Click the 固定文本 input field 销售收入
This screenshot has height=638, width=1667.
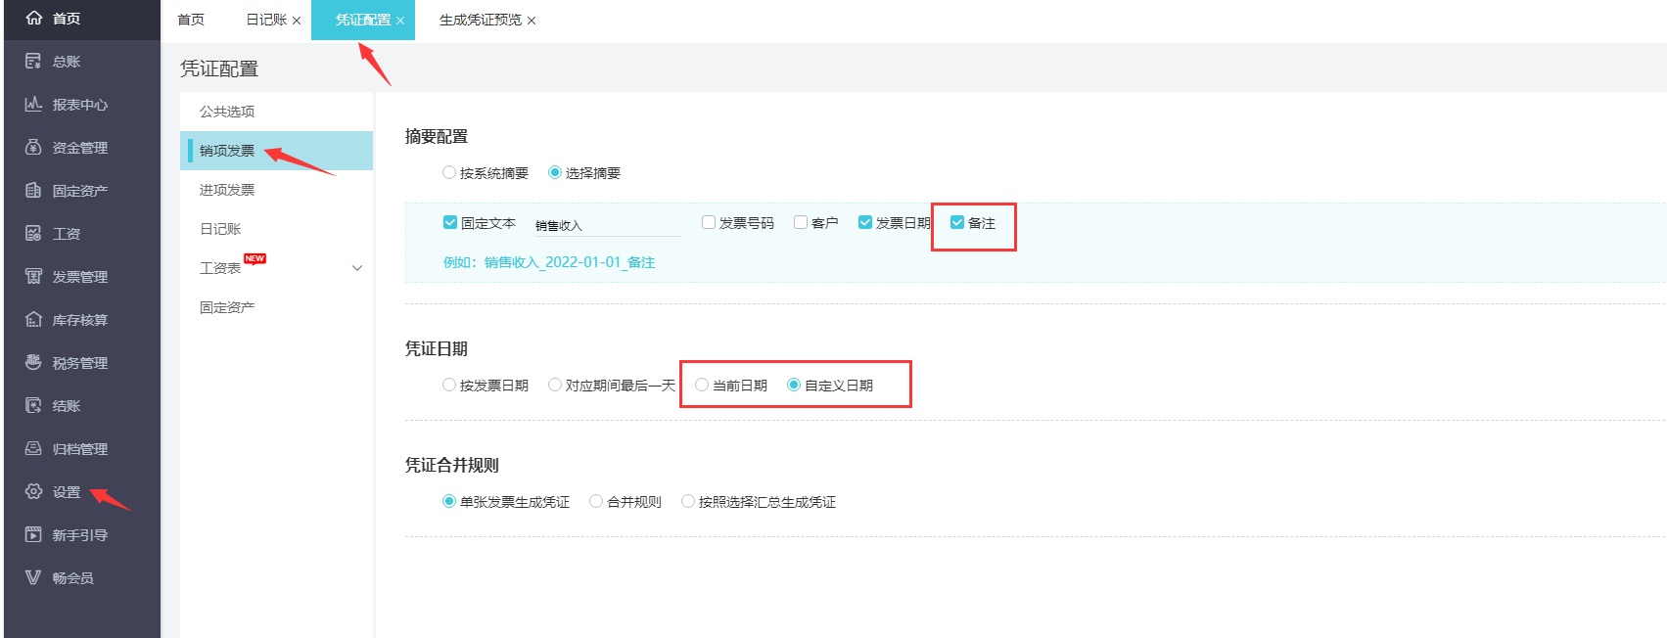tap(607, 225)
